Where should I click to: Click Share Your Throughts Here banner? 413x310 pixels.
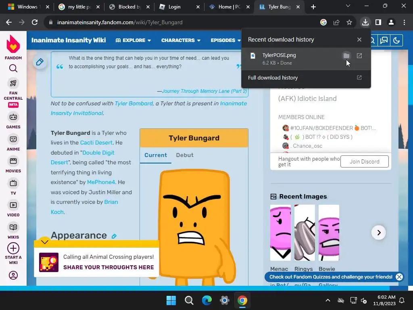point(108,267)
